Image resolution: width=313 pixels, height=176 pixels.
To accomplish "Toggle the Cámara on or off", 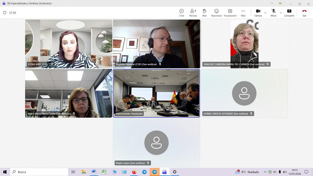I will pos(258,12).
